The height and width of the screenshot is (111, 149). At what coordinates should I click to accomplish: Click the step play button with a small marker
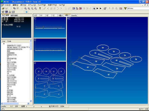pyautogui.click(x=94, y=9)
